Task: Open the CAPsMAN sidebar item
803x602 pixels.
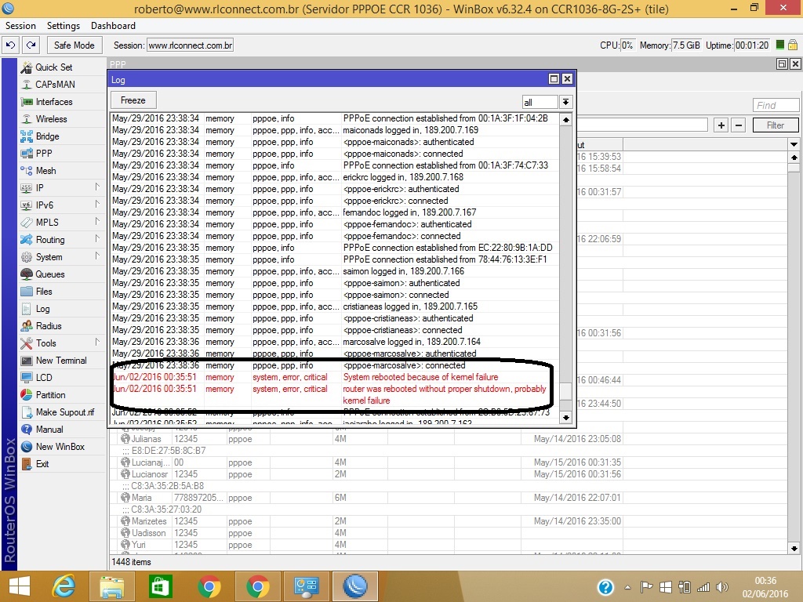Action: [x=55, y=85]
